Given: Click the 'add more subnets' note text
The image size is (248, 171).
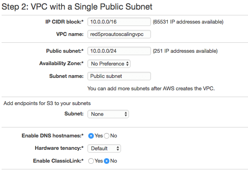Looking at the screenshot, I should (x=151, y=88).
